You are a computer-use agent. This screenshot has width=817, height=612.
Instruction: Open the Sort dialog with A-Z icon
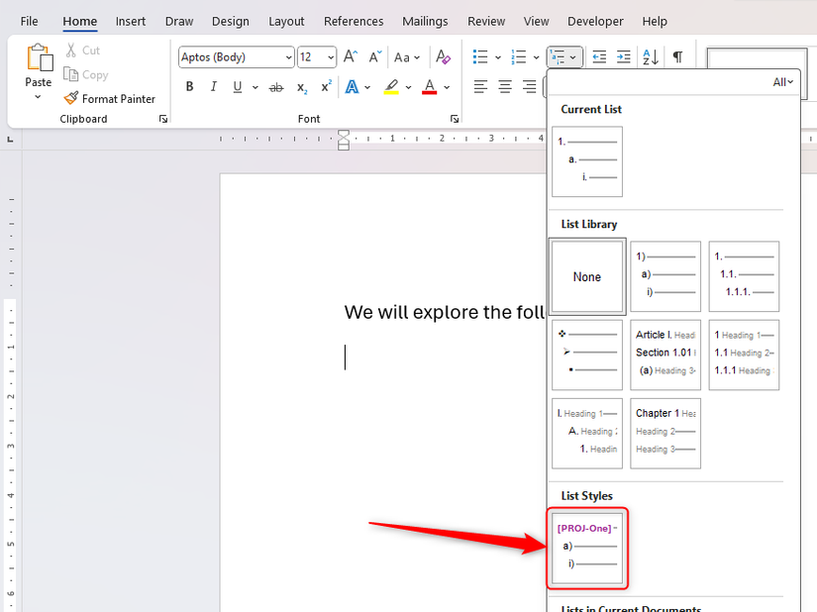[x=649, y=57]
